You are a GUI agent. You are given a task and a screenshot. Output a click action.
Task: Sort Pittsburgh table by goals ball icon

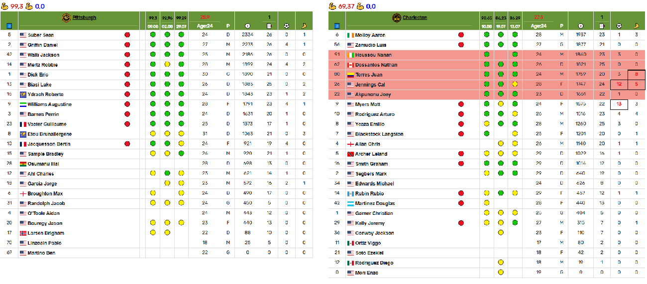(x=286, y=26)
